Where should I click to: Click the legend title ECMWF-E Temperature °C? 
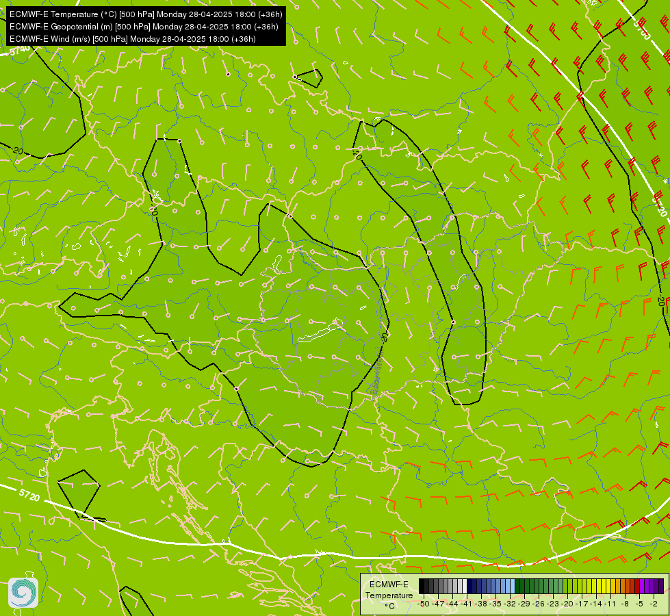[389, 595]
